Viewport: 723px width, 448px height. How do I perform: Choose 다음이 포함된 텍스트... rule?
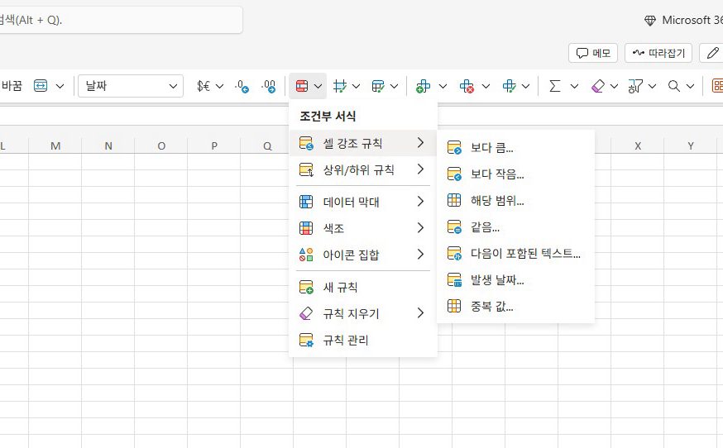coord(515,254)
